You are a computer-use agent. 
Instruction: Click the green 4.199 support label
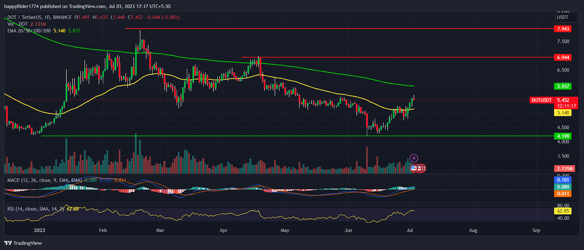[563, 136]
